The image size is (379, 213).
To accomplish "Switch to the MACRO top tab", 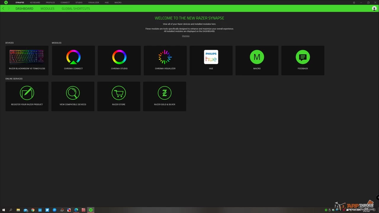I will (118, 2).
